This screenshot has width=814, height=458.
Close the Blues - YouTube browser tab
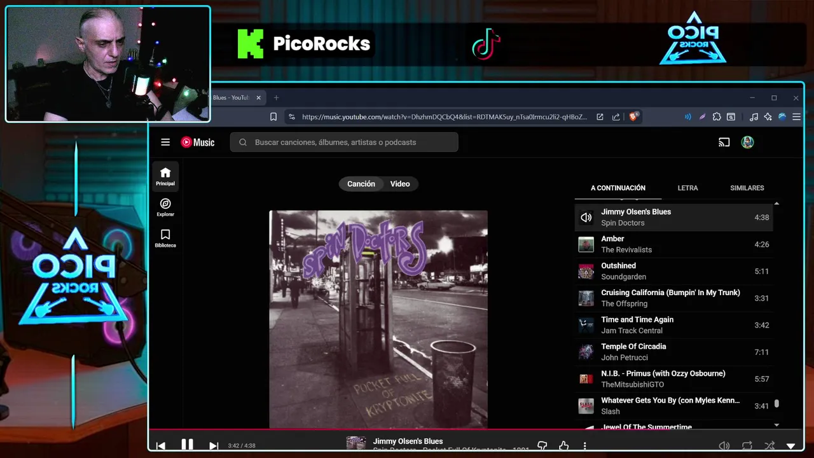point(259,98)
